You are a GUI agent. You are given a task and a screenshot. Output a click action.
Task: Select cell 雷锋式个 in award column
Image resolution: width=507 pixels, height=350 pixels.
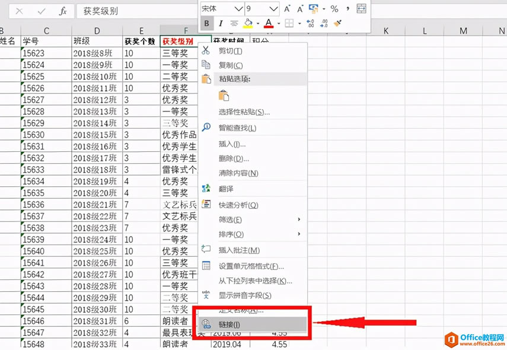point(179,170)
